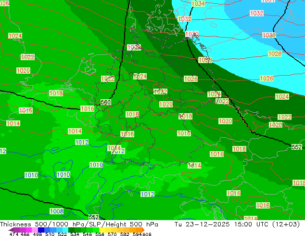Screen dimensions: 305x236
Task: Click the legend value '486'
Action: click(x=25, y=234)
